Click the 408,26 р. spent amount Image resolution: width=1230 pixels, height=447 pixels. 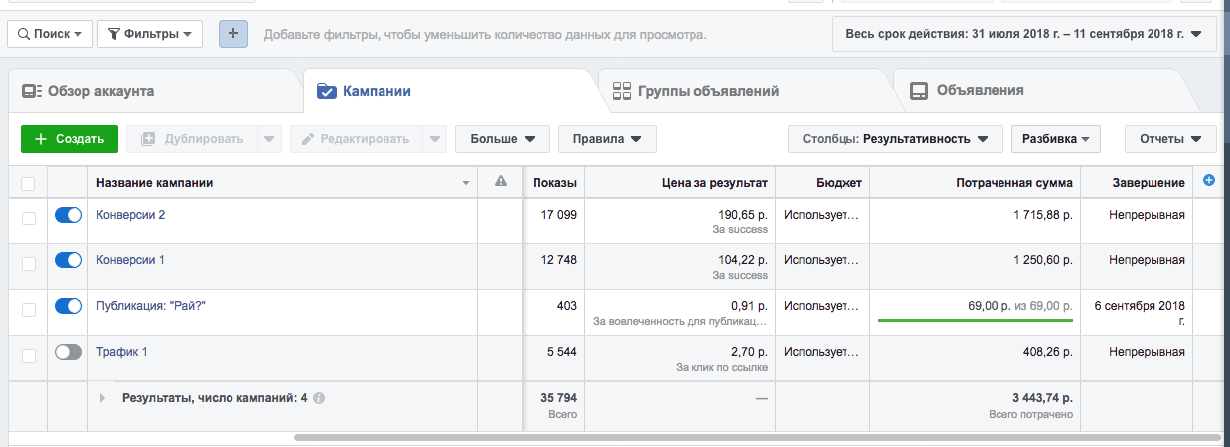click(1048, 351)
